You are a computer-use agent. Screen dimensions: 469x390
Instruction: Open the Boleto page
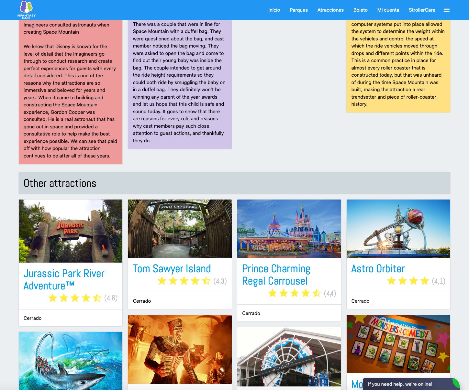(x=360, y=10)
